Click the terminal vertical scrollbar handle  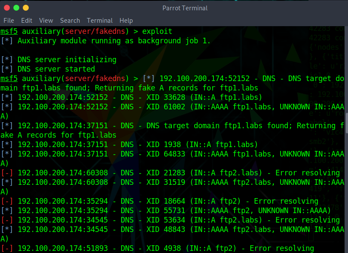347,123
